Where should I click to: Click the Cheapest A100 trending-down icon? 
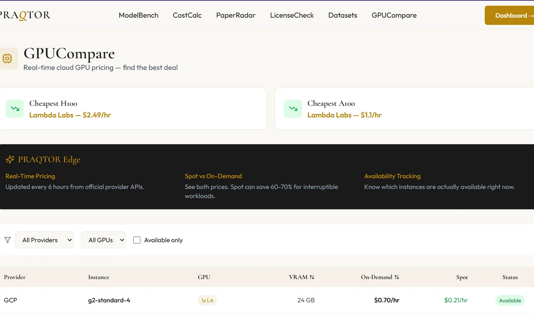click(293, 109)
